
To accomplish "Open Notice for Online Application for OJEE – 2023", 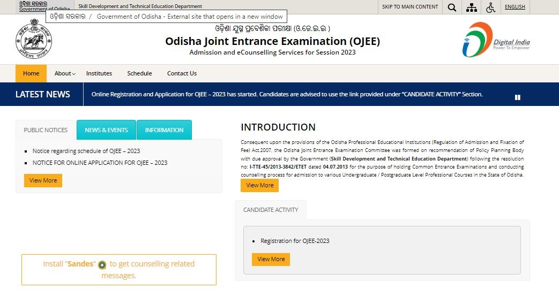I will tap(100, 163).
